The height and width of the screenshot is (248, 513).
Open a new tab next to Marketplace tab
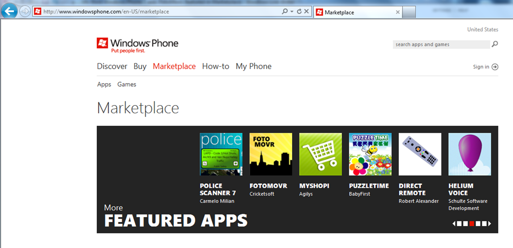[x=409, y=13]
